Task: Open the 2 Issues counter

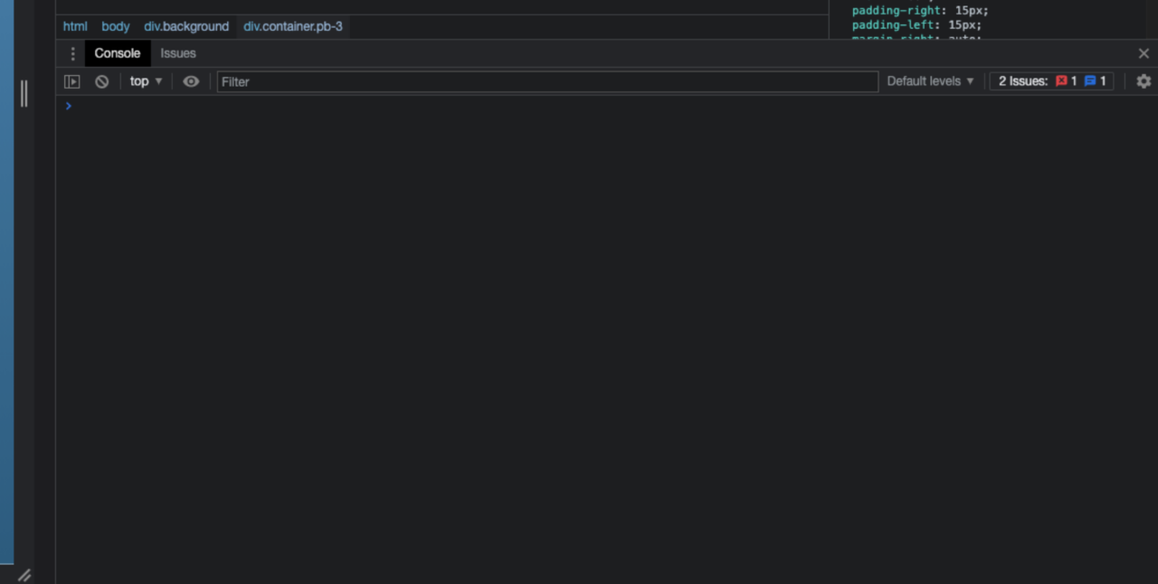Action: click(1052, 81)
